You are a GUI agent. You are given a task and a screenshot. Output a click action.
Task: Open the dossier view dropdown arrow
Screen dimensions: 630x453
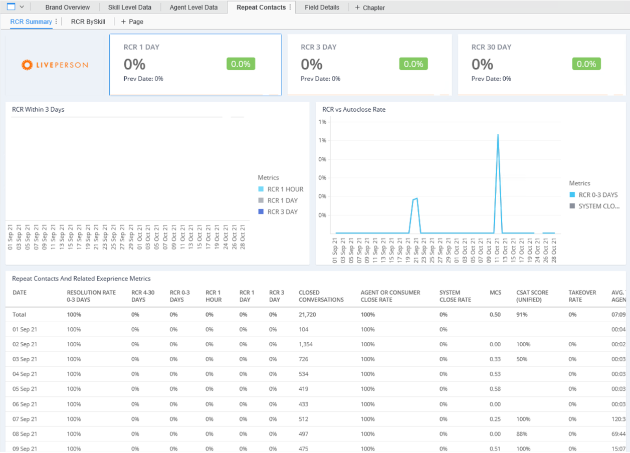point(22,7)
